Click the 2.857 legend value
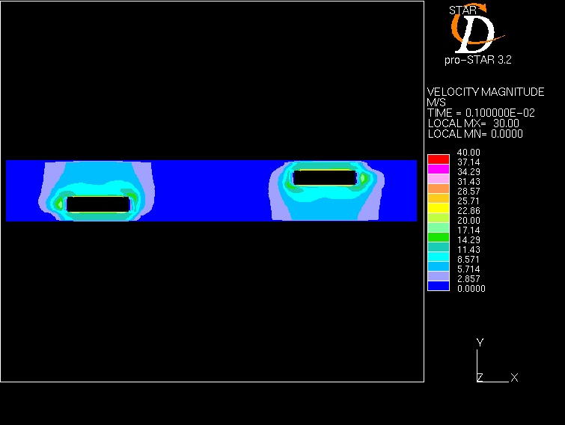 [469, 279]
